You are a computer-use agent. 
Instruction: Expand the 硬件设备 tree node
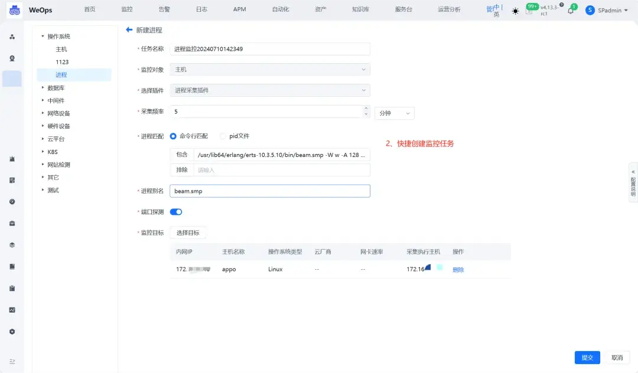pos(43,126)
